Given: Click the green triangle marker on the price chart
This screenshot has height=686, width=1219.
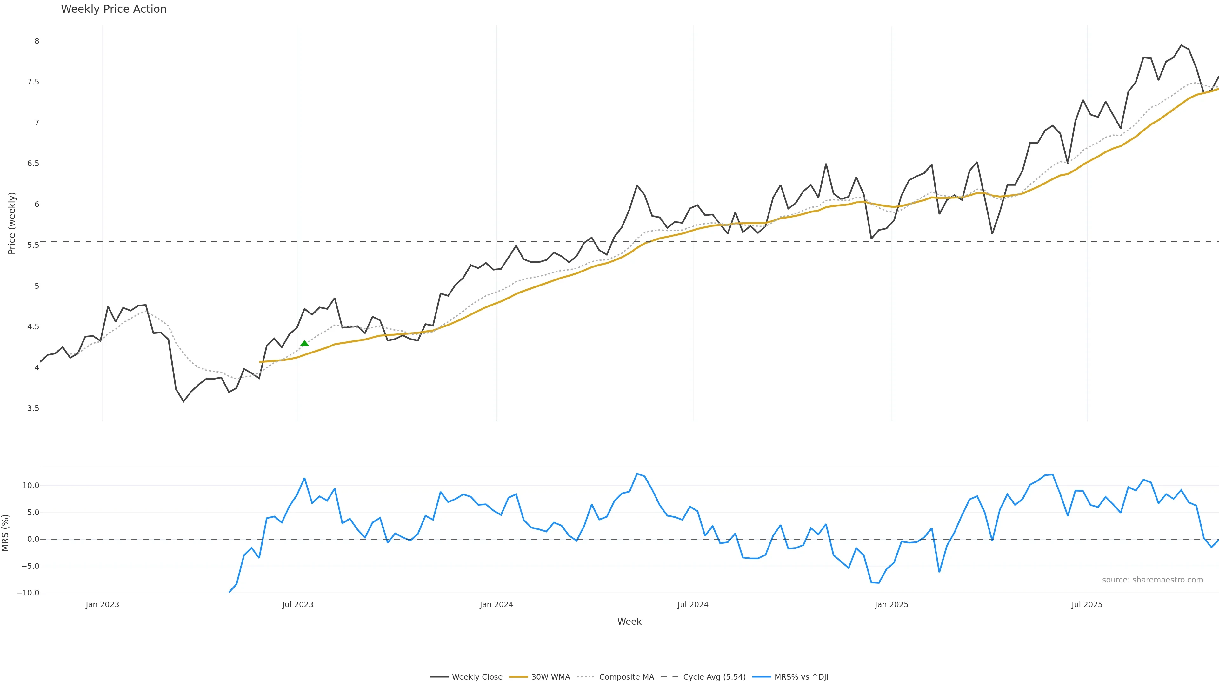Looking at the screenshot, I should point(304,343).
